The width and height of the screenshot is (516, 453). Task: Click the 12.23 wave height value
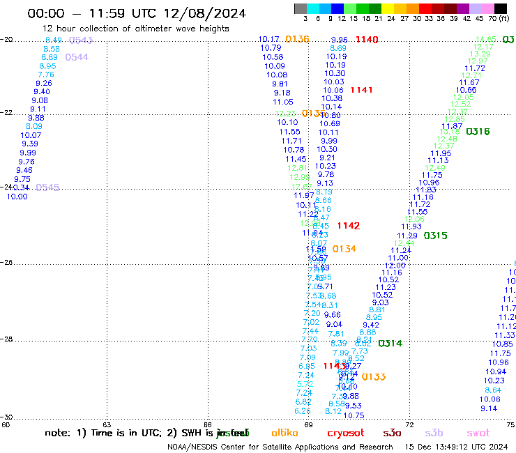285,114
